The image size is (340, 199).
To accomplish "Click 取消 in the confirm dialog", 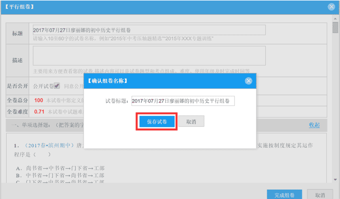I will [x=191, y=121].
